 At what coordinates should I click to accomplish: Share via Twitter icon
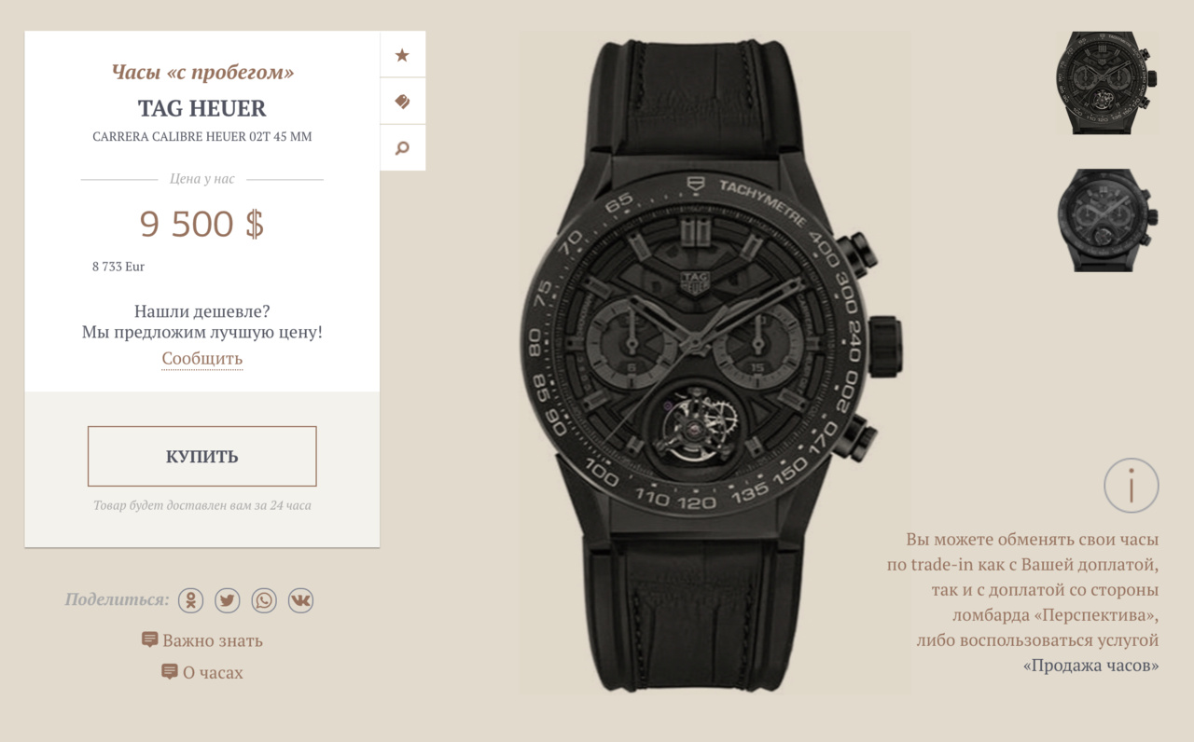pos(228,600)
